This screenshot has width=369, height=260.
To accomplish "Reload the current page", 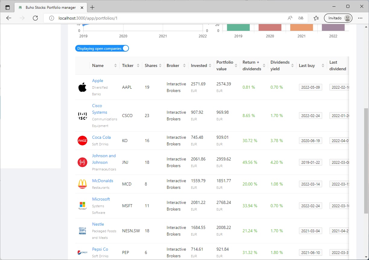I will 35,18.
